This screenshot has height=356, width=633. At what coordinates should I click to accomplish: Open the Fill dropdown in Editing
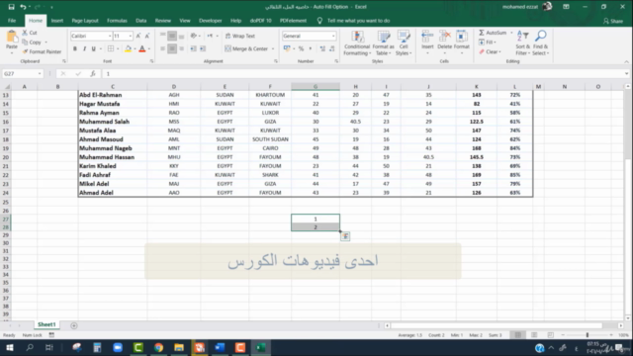tap(488, 43)
